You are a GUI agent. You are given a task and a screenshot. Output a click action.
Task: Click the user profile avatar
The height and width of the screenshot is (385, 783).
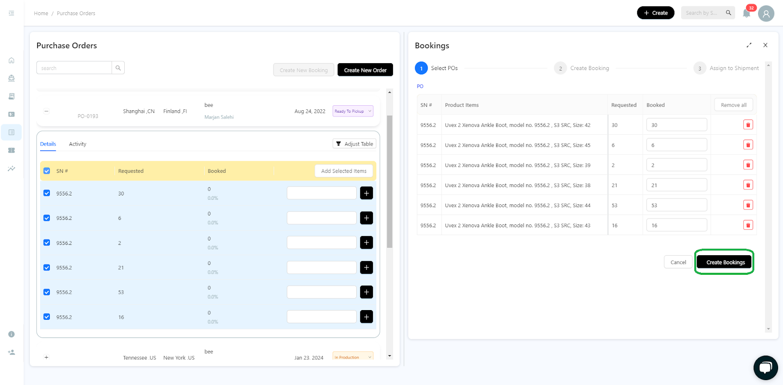point(766,13)
